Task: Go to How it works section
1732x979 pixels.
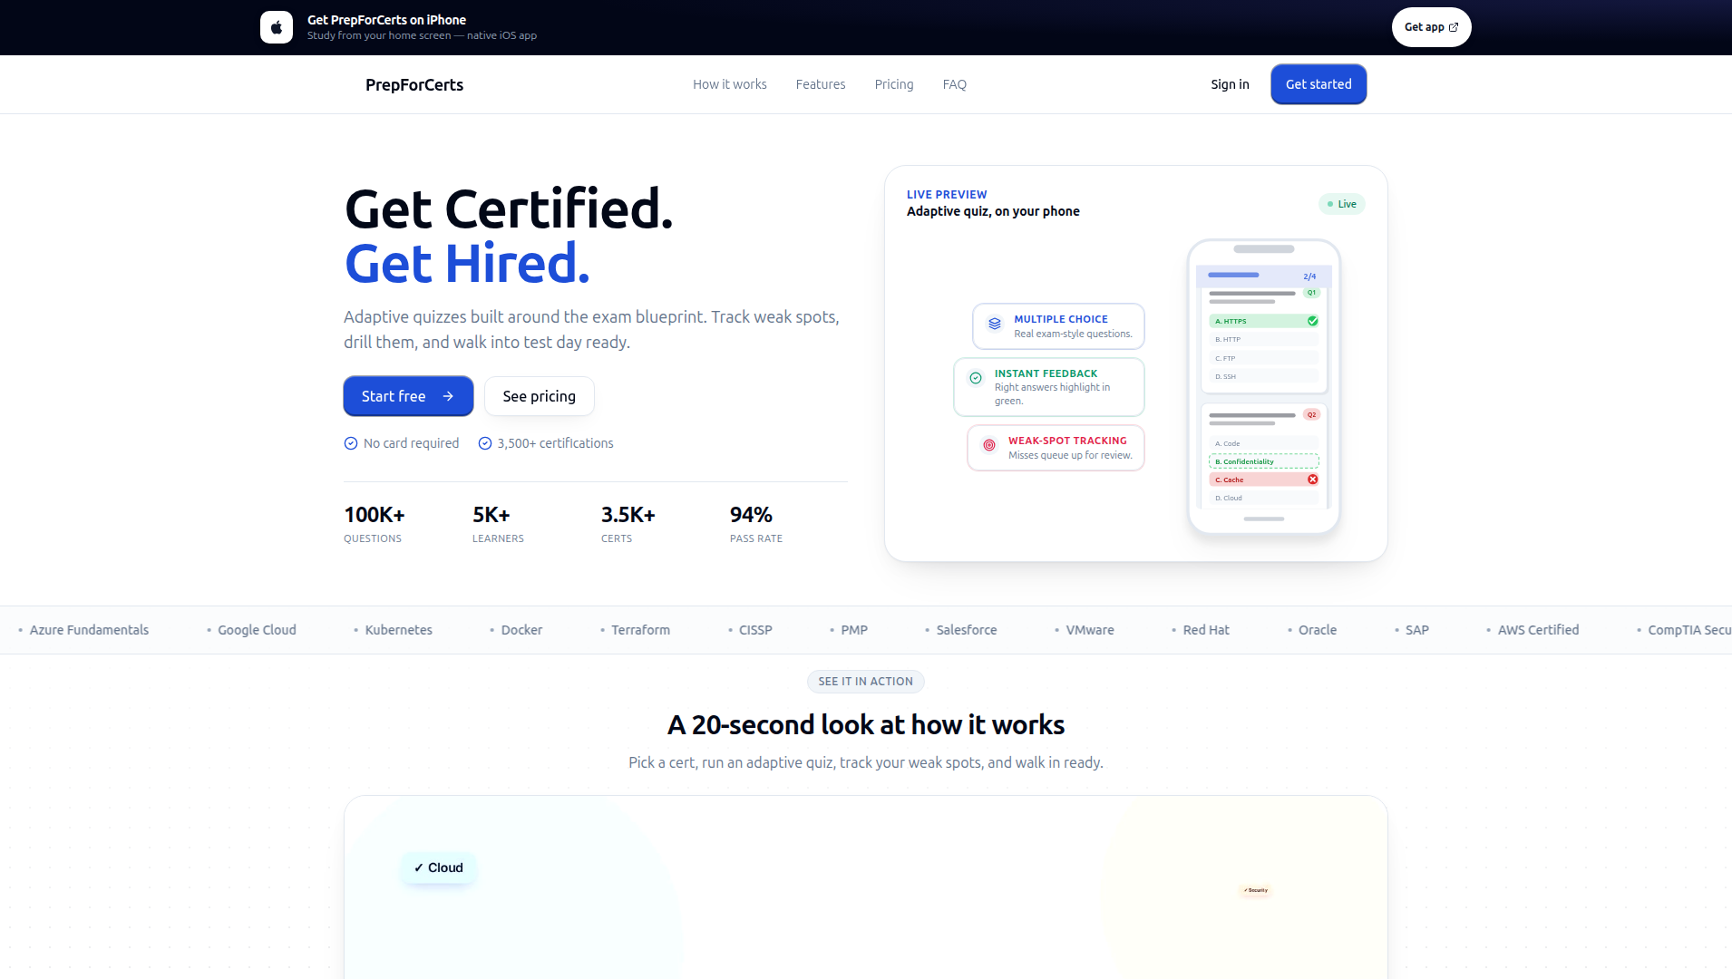Action: (x=730, y=84)
